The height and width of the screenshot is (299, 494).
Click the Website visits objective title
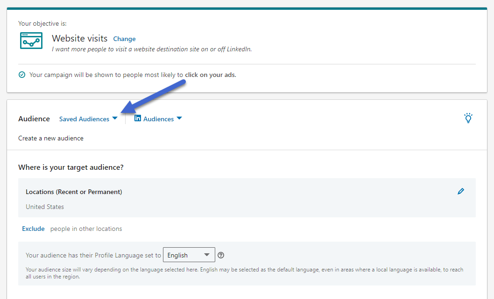(80, 38)
